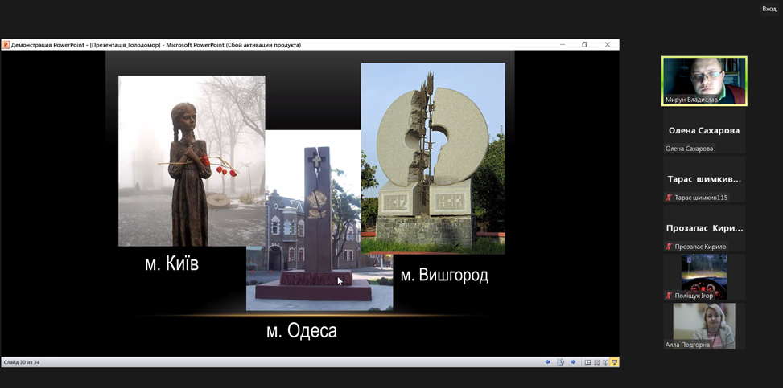This screenshot has height=388, width=783.
Task: Go to the previous slide arrow
Action: click(548, 362)
